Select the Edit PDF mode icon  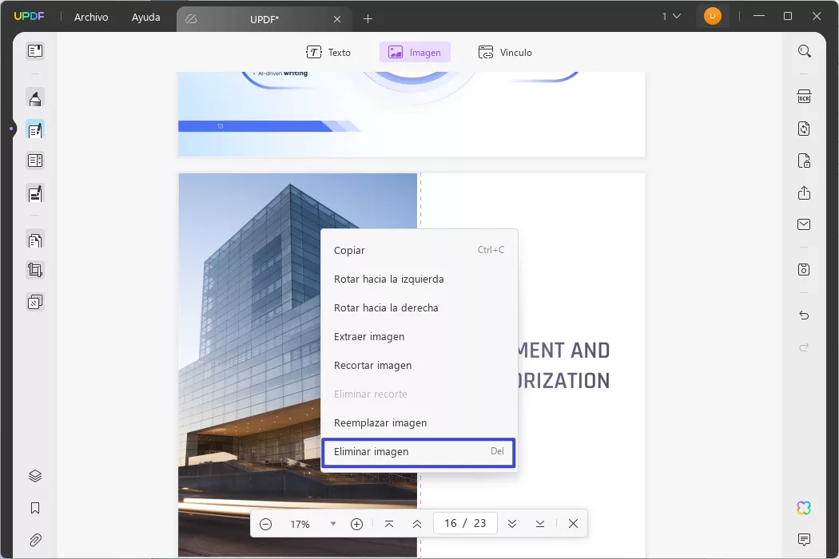pos(35,130)
